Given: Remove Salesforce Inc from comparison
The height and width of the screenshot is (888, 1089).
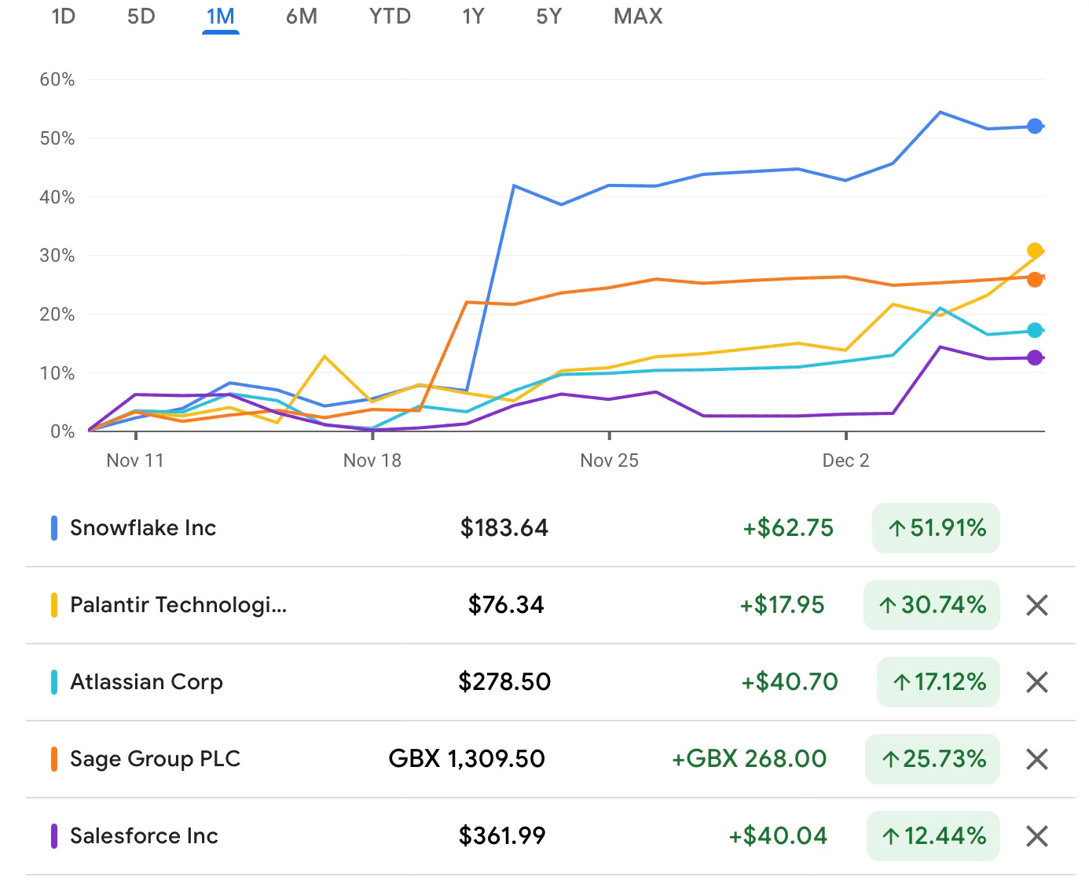Looking at the screenshot, I should (x=1037, y=836).
